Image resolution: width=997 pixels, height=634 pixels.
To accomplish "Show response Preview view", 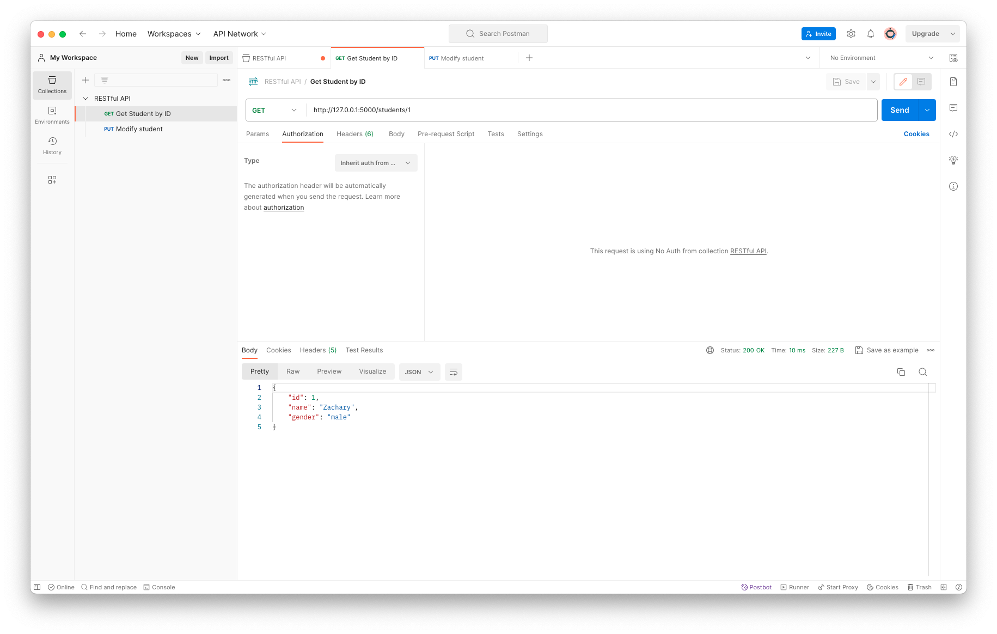I will pyautogui.click(x=329, y=371).
